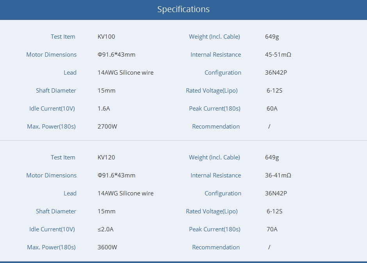Click the 36-41mΩ internal resistance value
Image resolution: width=367 pixels, height=263 pixels.
tap(278, 175)
